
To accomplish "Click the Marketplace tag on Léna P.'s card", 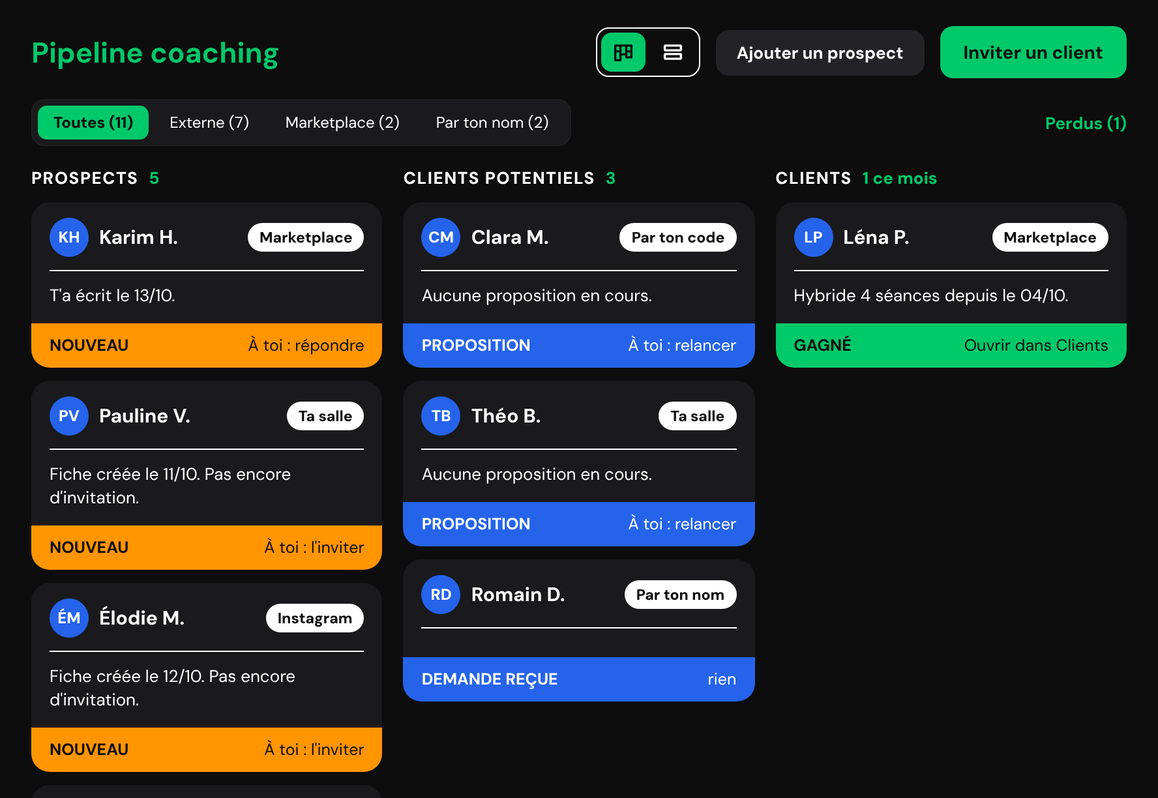I will click(x=1050, y=237).
